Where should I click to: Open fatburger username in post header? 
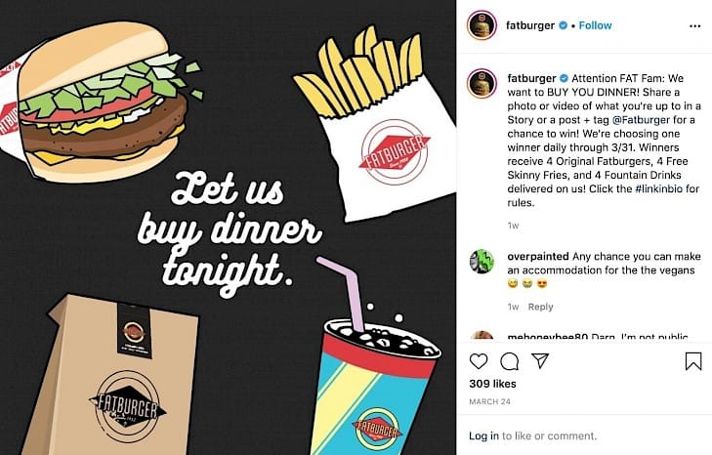coord(530,25)
